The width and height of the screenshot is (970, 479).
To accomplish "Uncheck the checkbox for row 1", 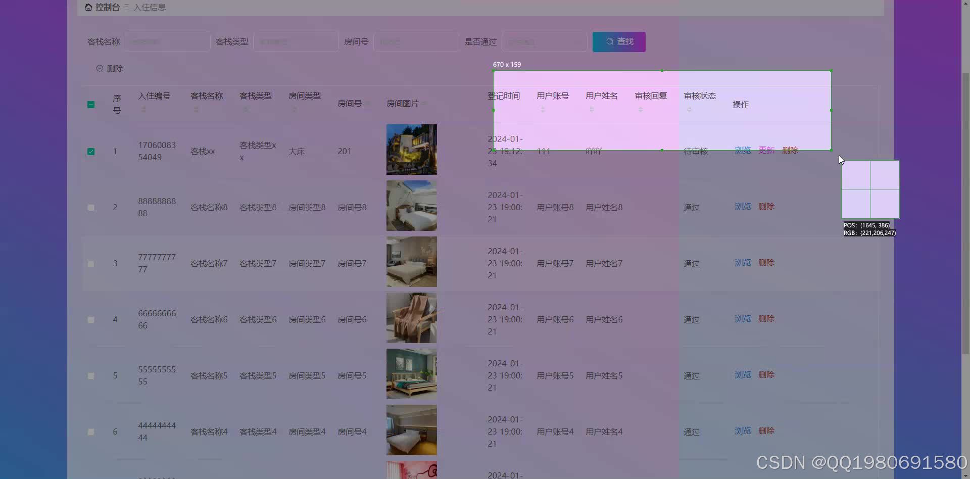I will click(91, 151).
